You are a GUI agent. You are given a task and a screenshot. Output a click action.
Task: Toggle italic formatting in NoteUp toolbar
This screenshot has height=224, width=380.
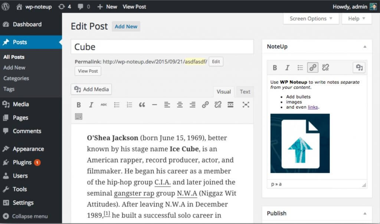(x=287, y=67)
